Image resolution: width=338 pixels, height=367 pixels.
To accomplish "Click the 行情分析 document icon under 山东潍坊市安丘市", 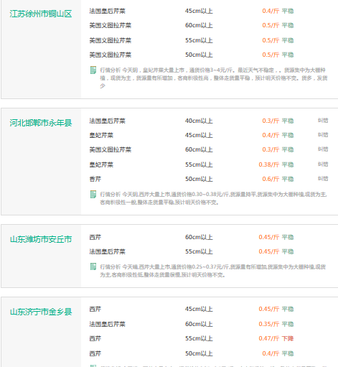I will (x=93, y=266).
